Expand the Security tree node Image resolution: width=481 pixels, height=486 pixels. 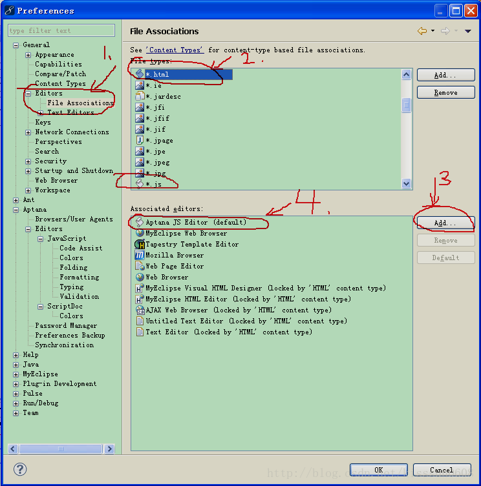coord(28,161)
